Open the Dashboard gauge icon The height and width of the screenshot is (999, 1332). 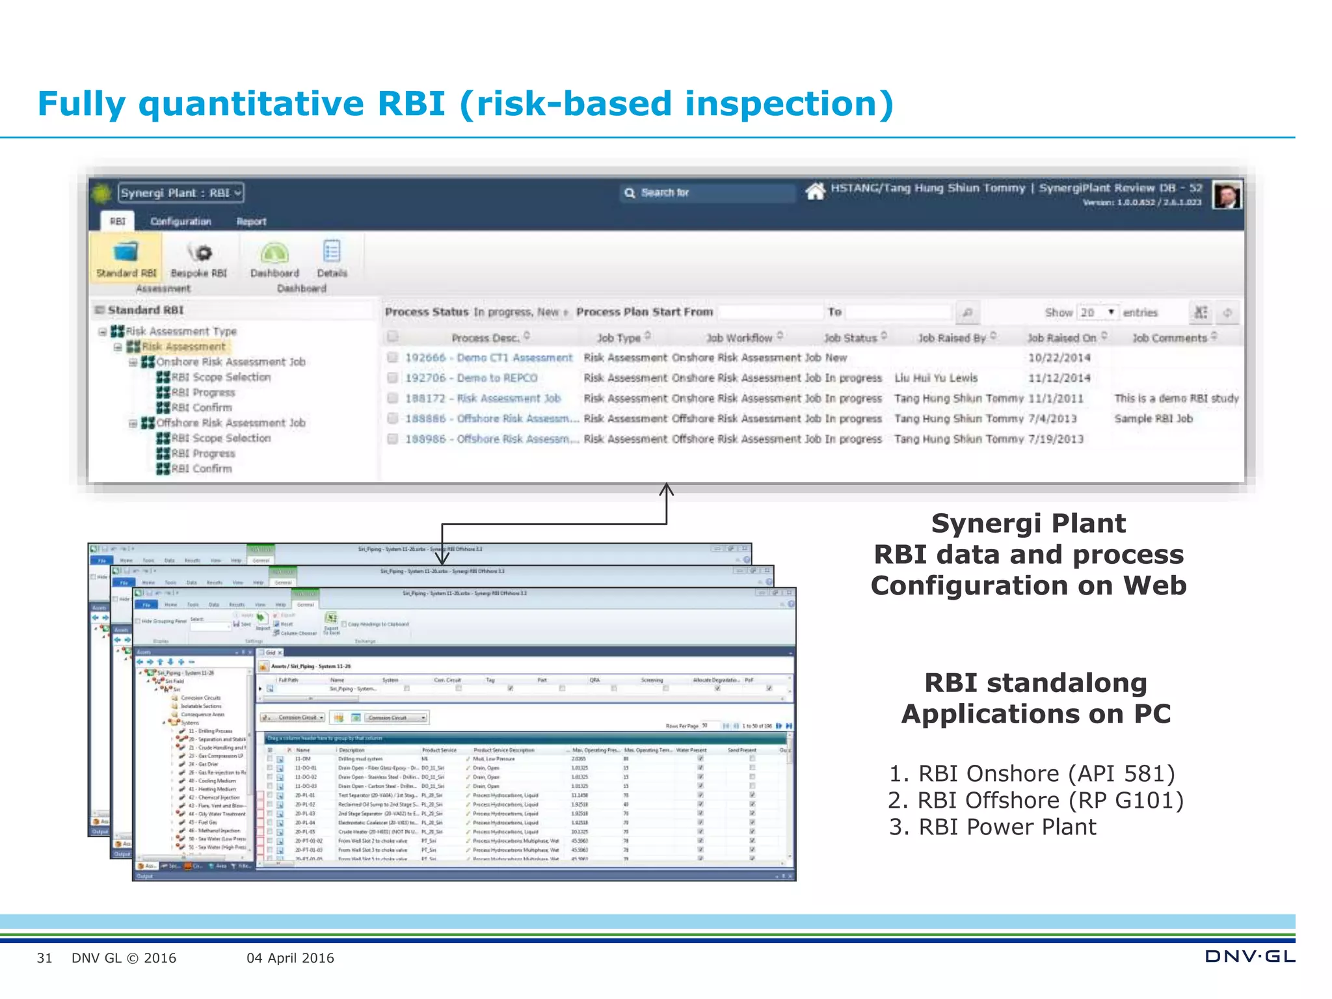[274, 252]
